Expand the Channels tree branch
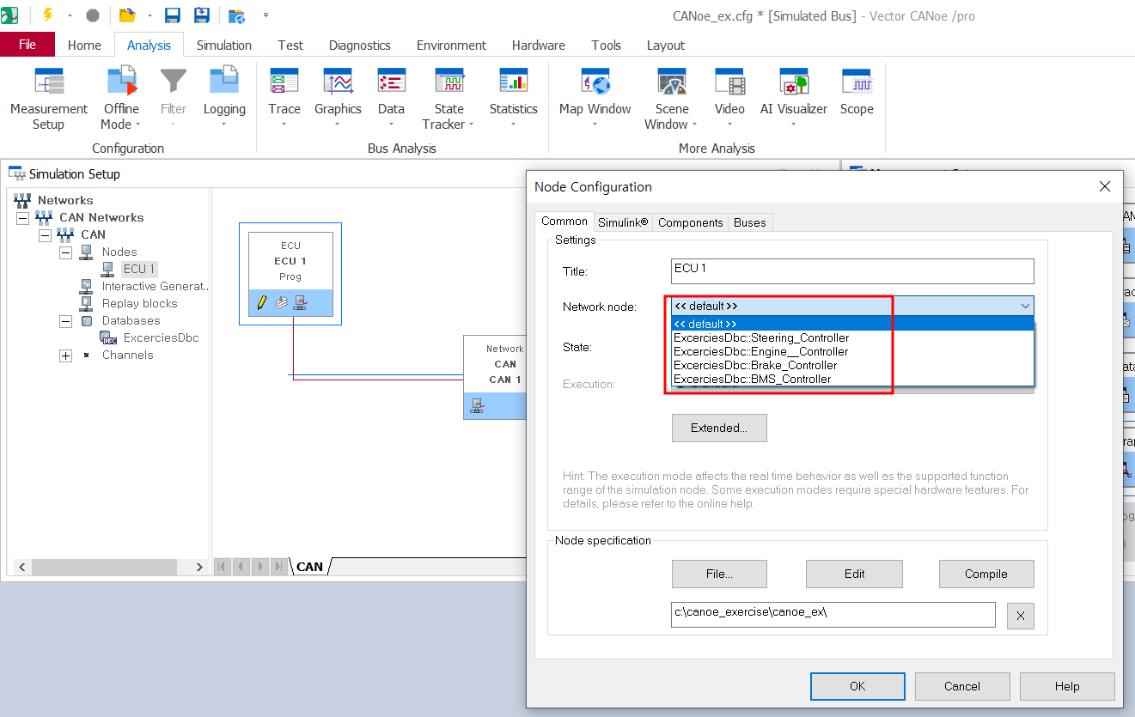Image resolution: width=1135 pixels, height=717 pixels. coord(65,355)
